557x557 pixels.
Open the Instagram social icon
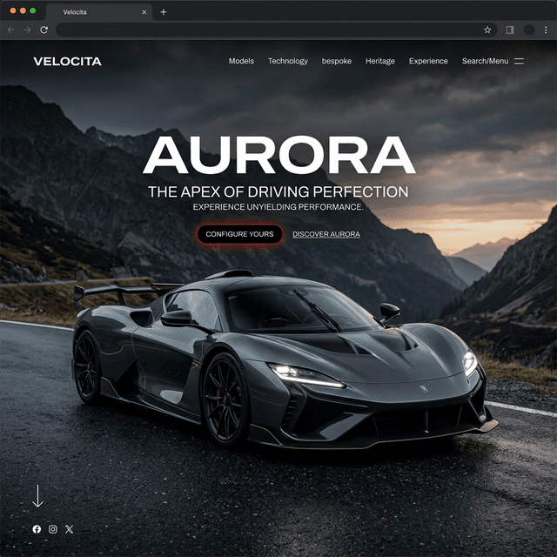point(53,529)
